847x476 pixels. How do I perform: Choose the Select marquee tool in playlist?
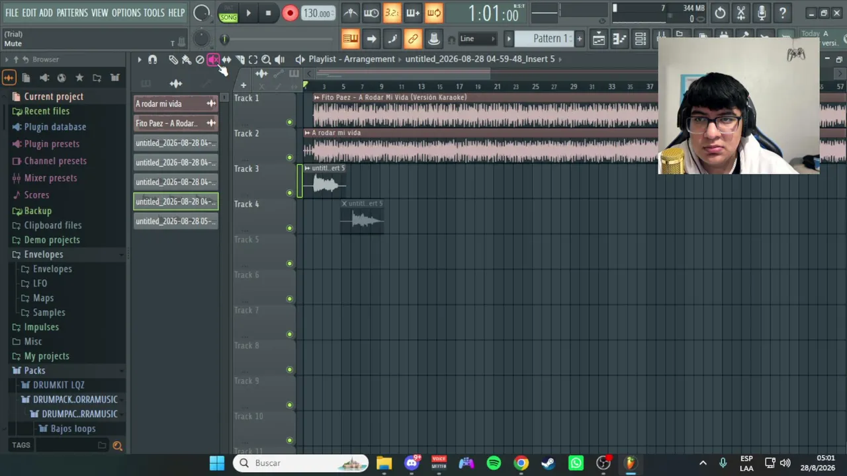pos(253,59)
